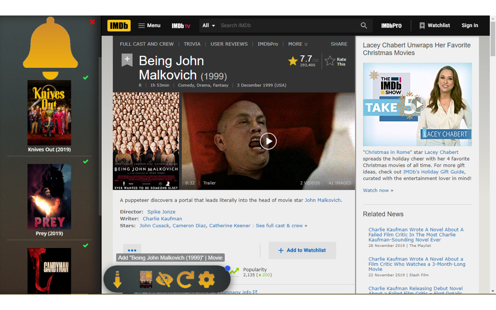The height and width of the screenshot is (310, 496).
Task: Click the magnifying glass search icon
Action: point(364,26)
